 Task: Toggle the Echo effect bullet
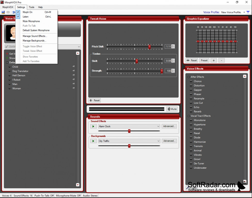point(191,107)
